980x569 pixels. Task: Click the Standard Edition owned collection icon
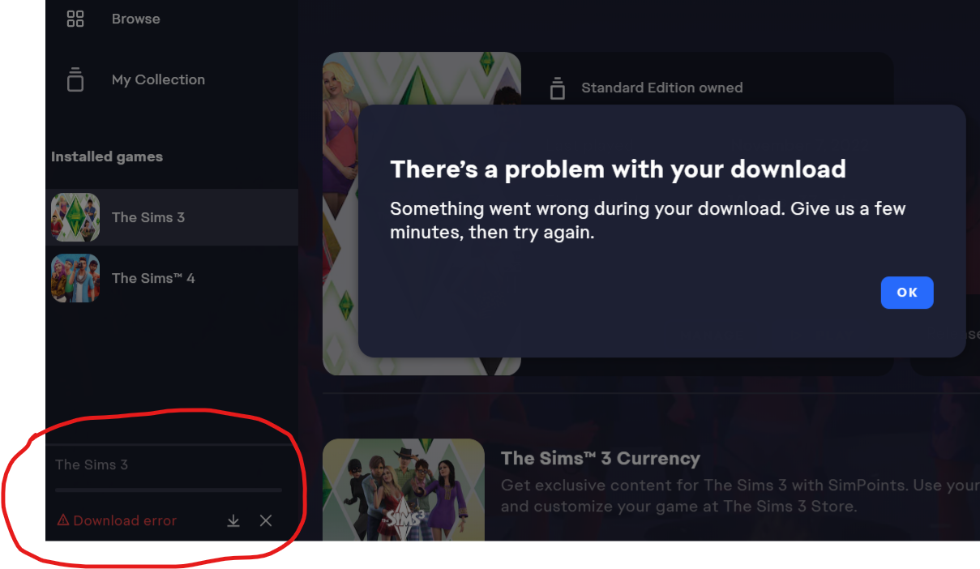click(558, 88)
